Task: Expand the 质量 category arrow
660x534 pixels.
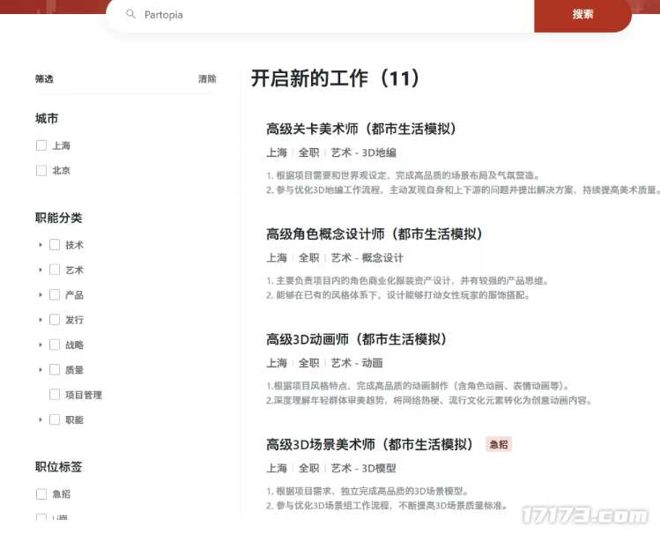Action: (x=41, y=370)
